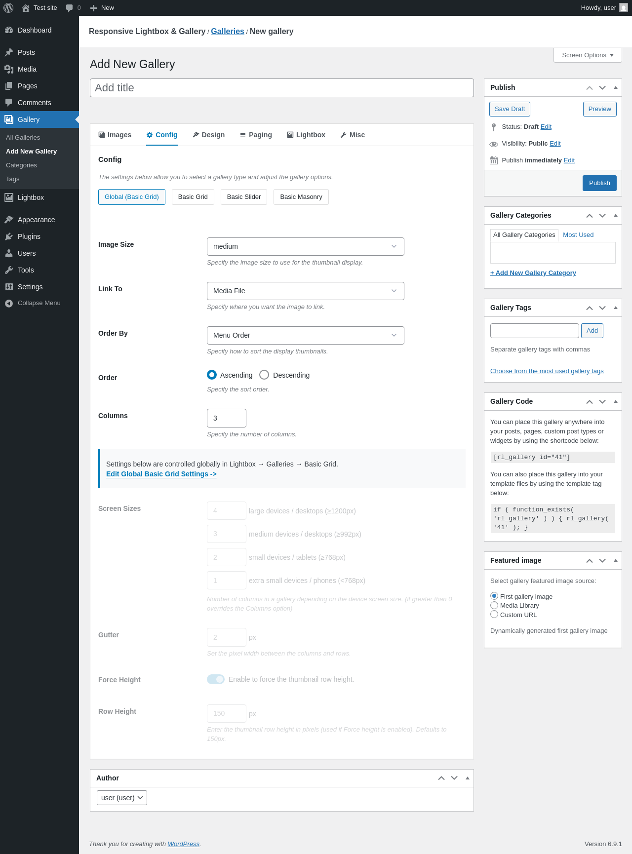632x854 pixels.
Task: Click the Posts pushpin icon
Action: tap(9, 52)
